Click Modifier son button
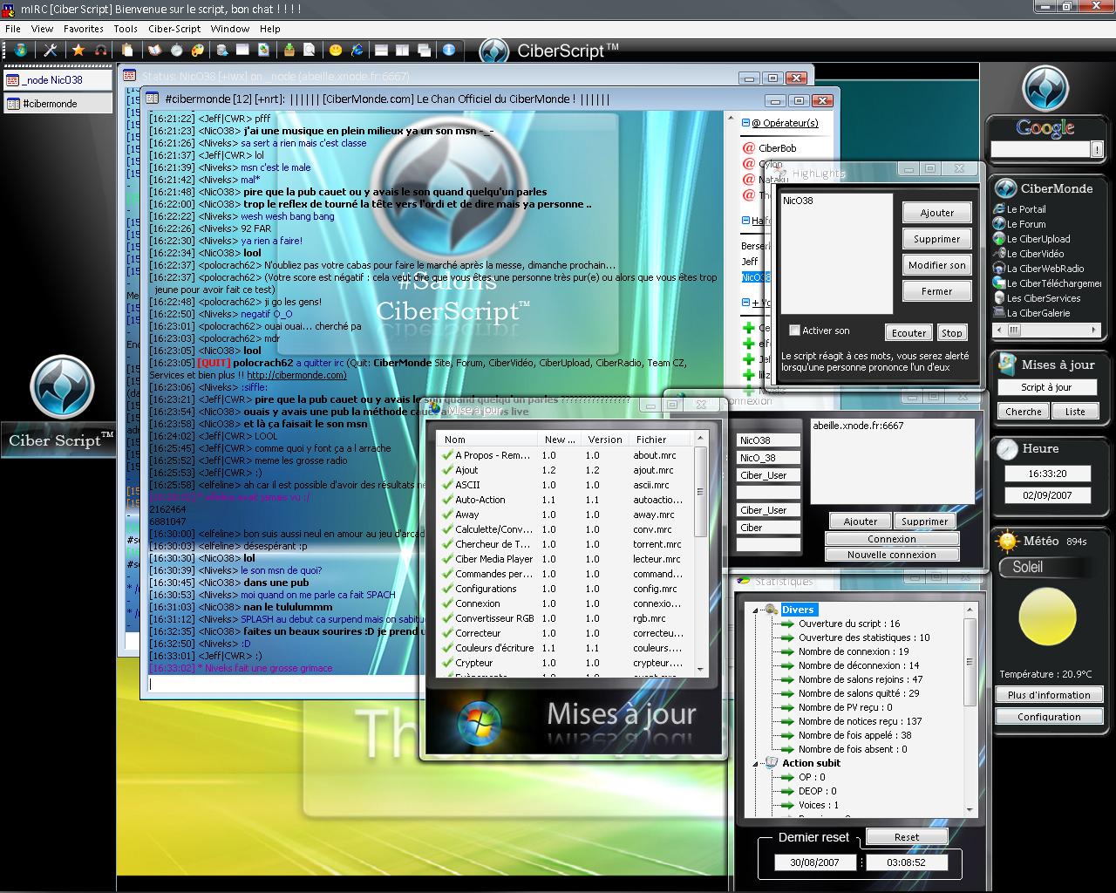1116x893 pixels. coord(936,265)
